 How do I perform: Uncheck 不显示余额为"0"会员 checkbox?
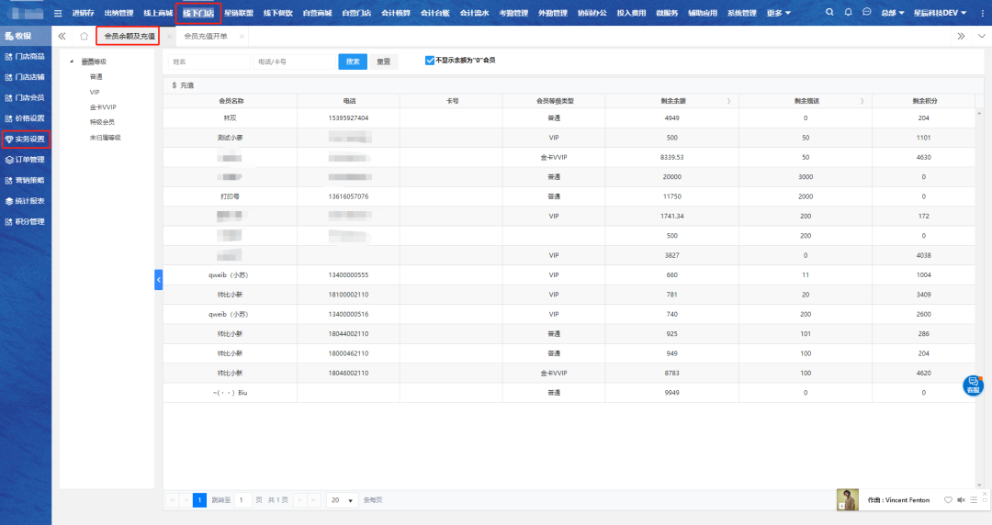pyautogui.click(x=430, y=61)
